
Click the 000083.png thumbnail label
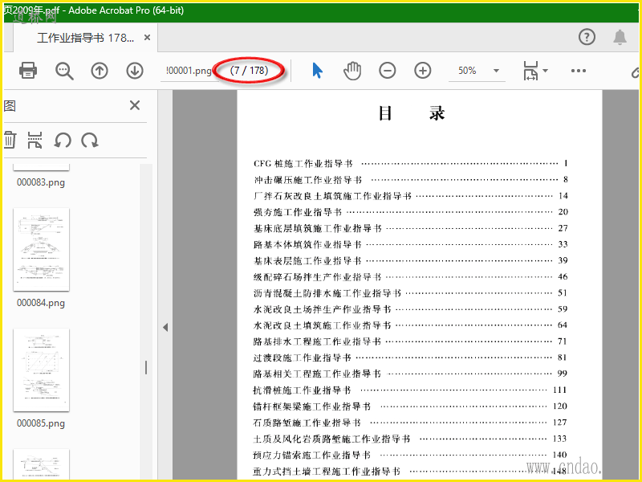coord(41,182)
